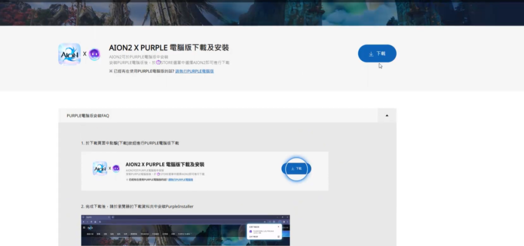Click the purple PURPLE mascot icon
Viewport: 524px width, 246px height.
(95, 54)
